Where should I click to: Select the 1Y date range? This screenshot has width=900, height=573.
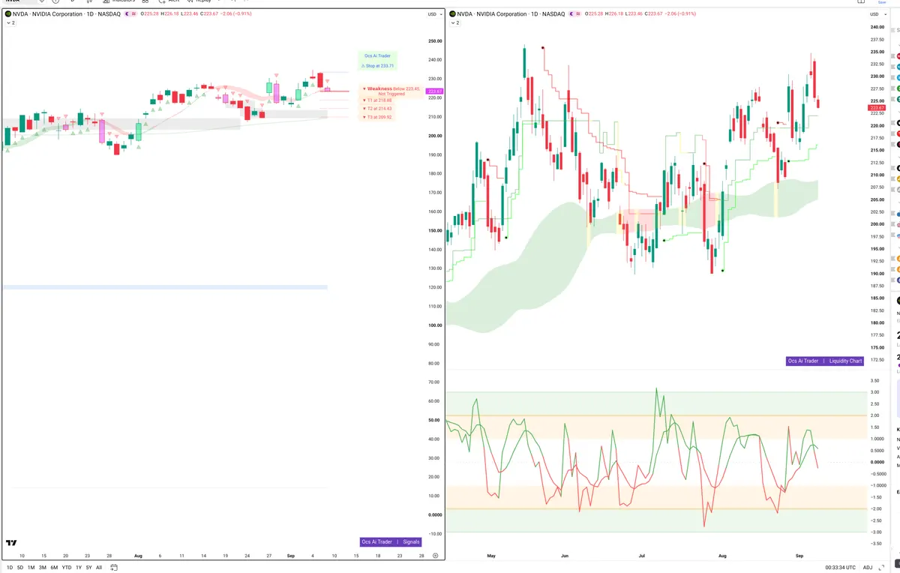point(79,567)
